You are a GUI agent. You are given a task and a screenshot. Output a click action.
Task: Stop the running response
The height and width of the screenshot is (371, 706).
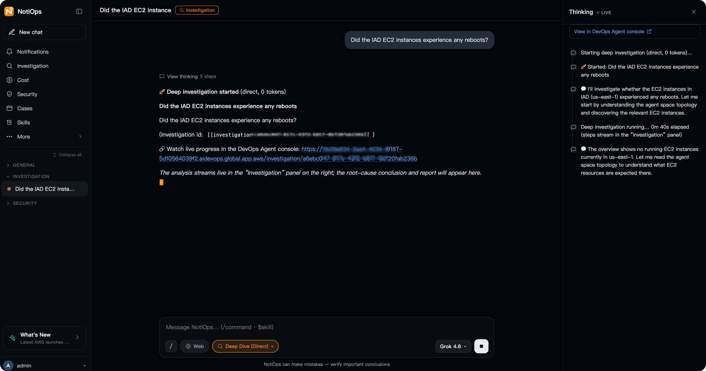point(481,346)
